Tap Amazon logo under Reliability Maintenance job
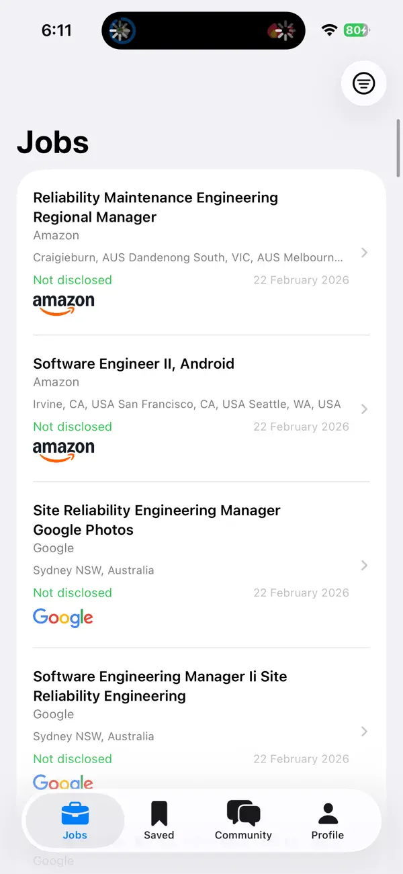 coord(64,304)
